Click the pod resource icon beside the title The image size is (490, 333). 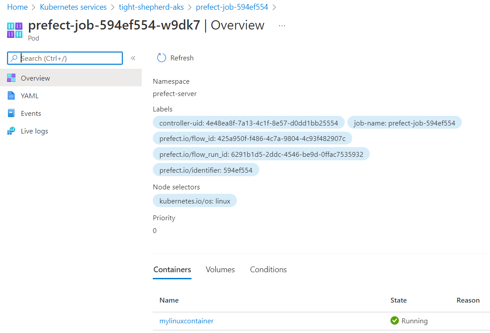pos(15,30)
